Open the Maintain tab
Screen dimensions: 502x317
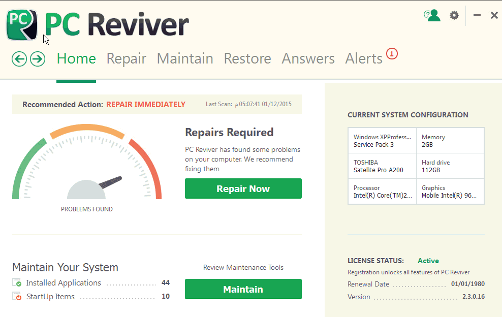(x=185, y=59)
